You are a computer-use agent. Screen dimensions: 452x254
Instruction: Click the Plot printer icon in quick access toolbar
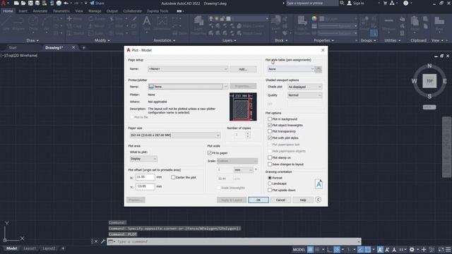[x=59, y=3]
